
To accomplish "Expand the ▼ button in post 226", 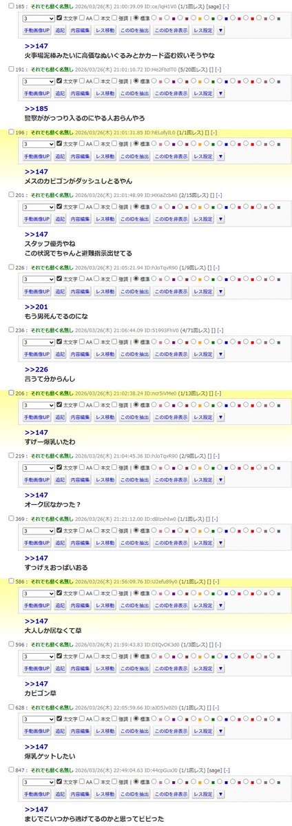I will [220, 291].
